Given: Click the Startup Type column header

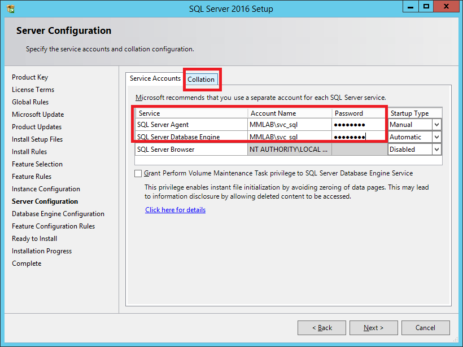Looking at the screenshot, I should point(414,113).
